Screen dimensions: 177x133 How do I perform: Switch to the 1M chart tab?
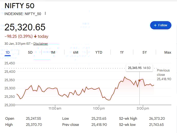click(x=53, y=52)
